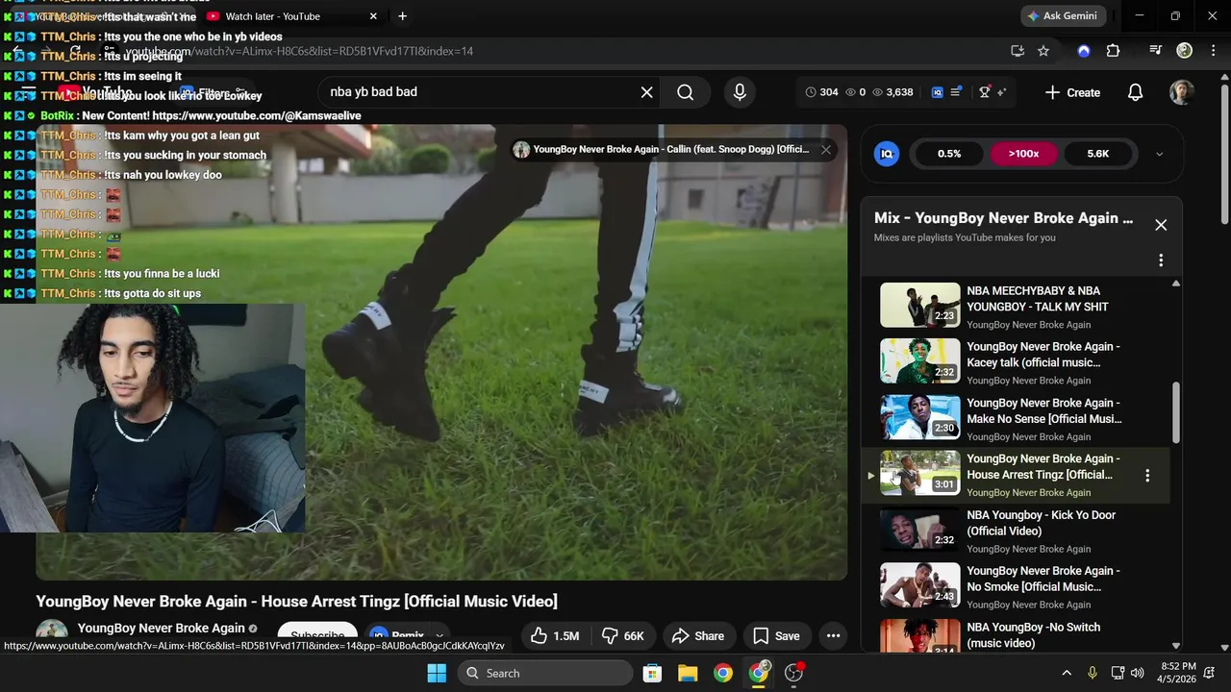
Task: Expand the IQ stats panel chevron
Action: coord(1159,154)
